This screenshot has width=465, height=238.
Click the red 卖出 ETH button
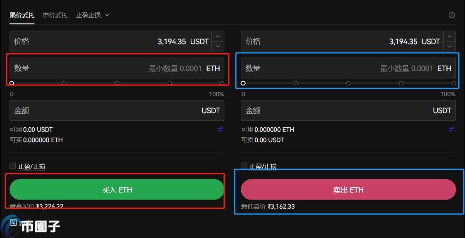pos(348,190)
